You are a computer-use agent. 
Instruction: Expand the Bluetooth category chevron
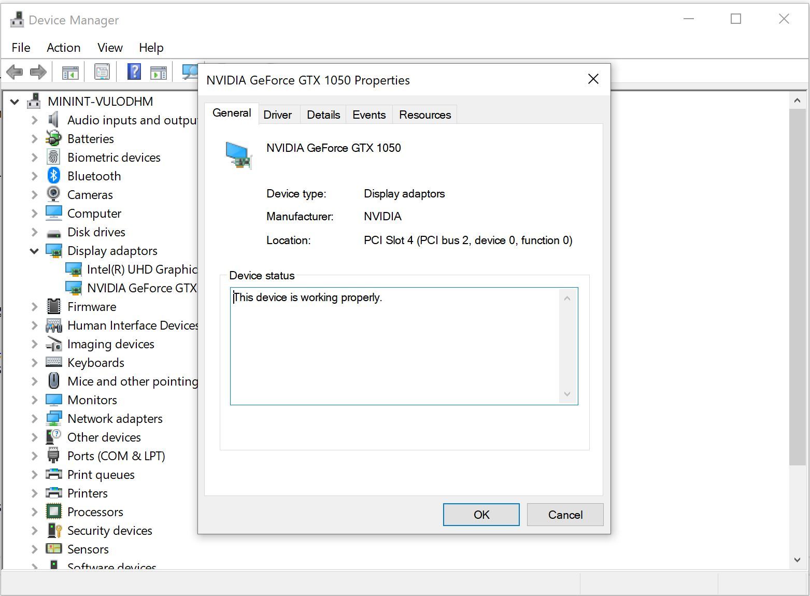point(34,176)
